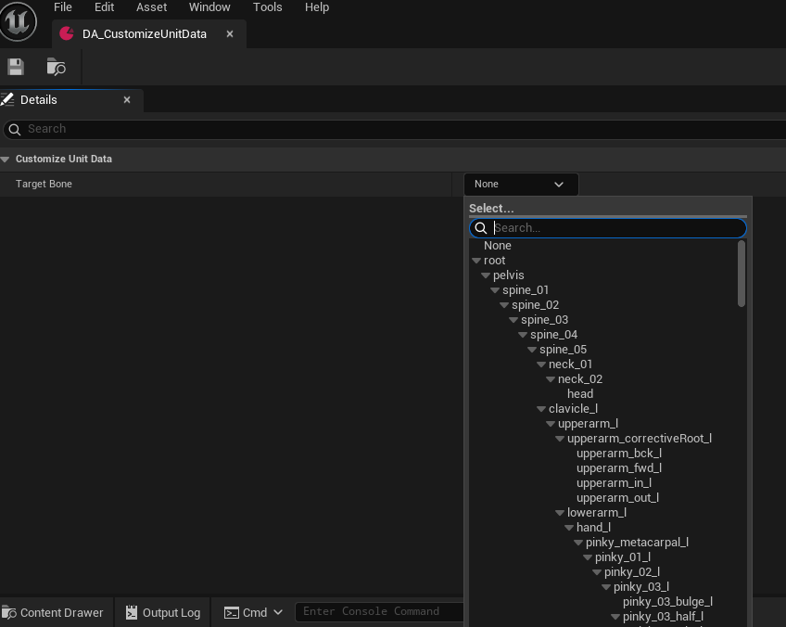This screenshot has height=627, width=786.
Task: Focus the Enter Console Command field
Action: pos(379,611)
